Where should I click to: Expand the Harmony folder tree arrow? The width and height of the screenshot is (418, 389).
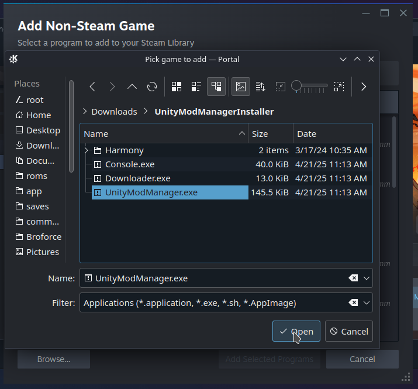[86, 150]
